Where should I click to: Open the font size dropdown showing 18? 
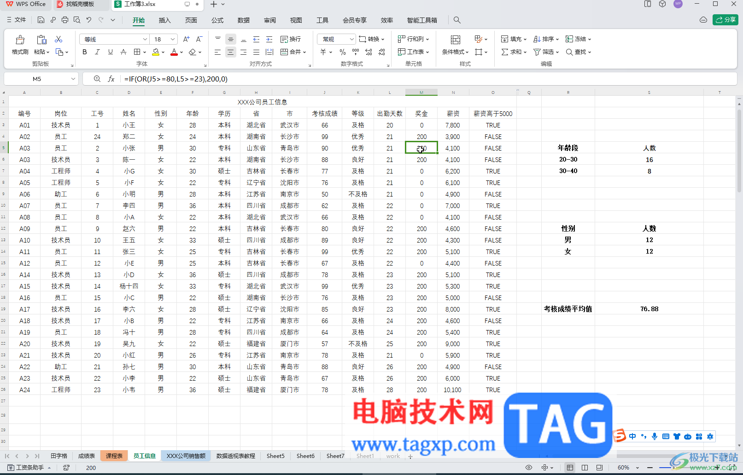tap(173, 39)
